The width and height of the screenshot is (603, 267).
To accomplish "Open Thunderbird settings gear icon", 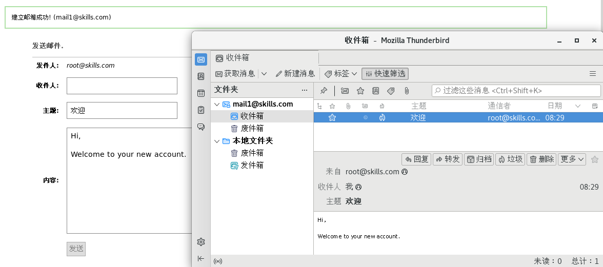I will coord(201,242).
